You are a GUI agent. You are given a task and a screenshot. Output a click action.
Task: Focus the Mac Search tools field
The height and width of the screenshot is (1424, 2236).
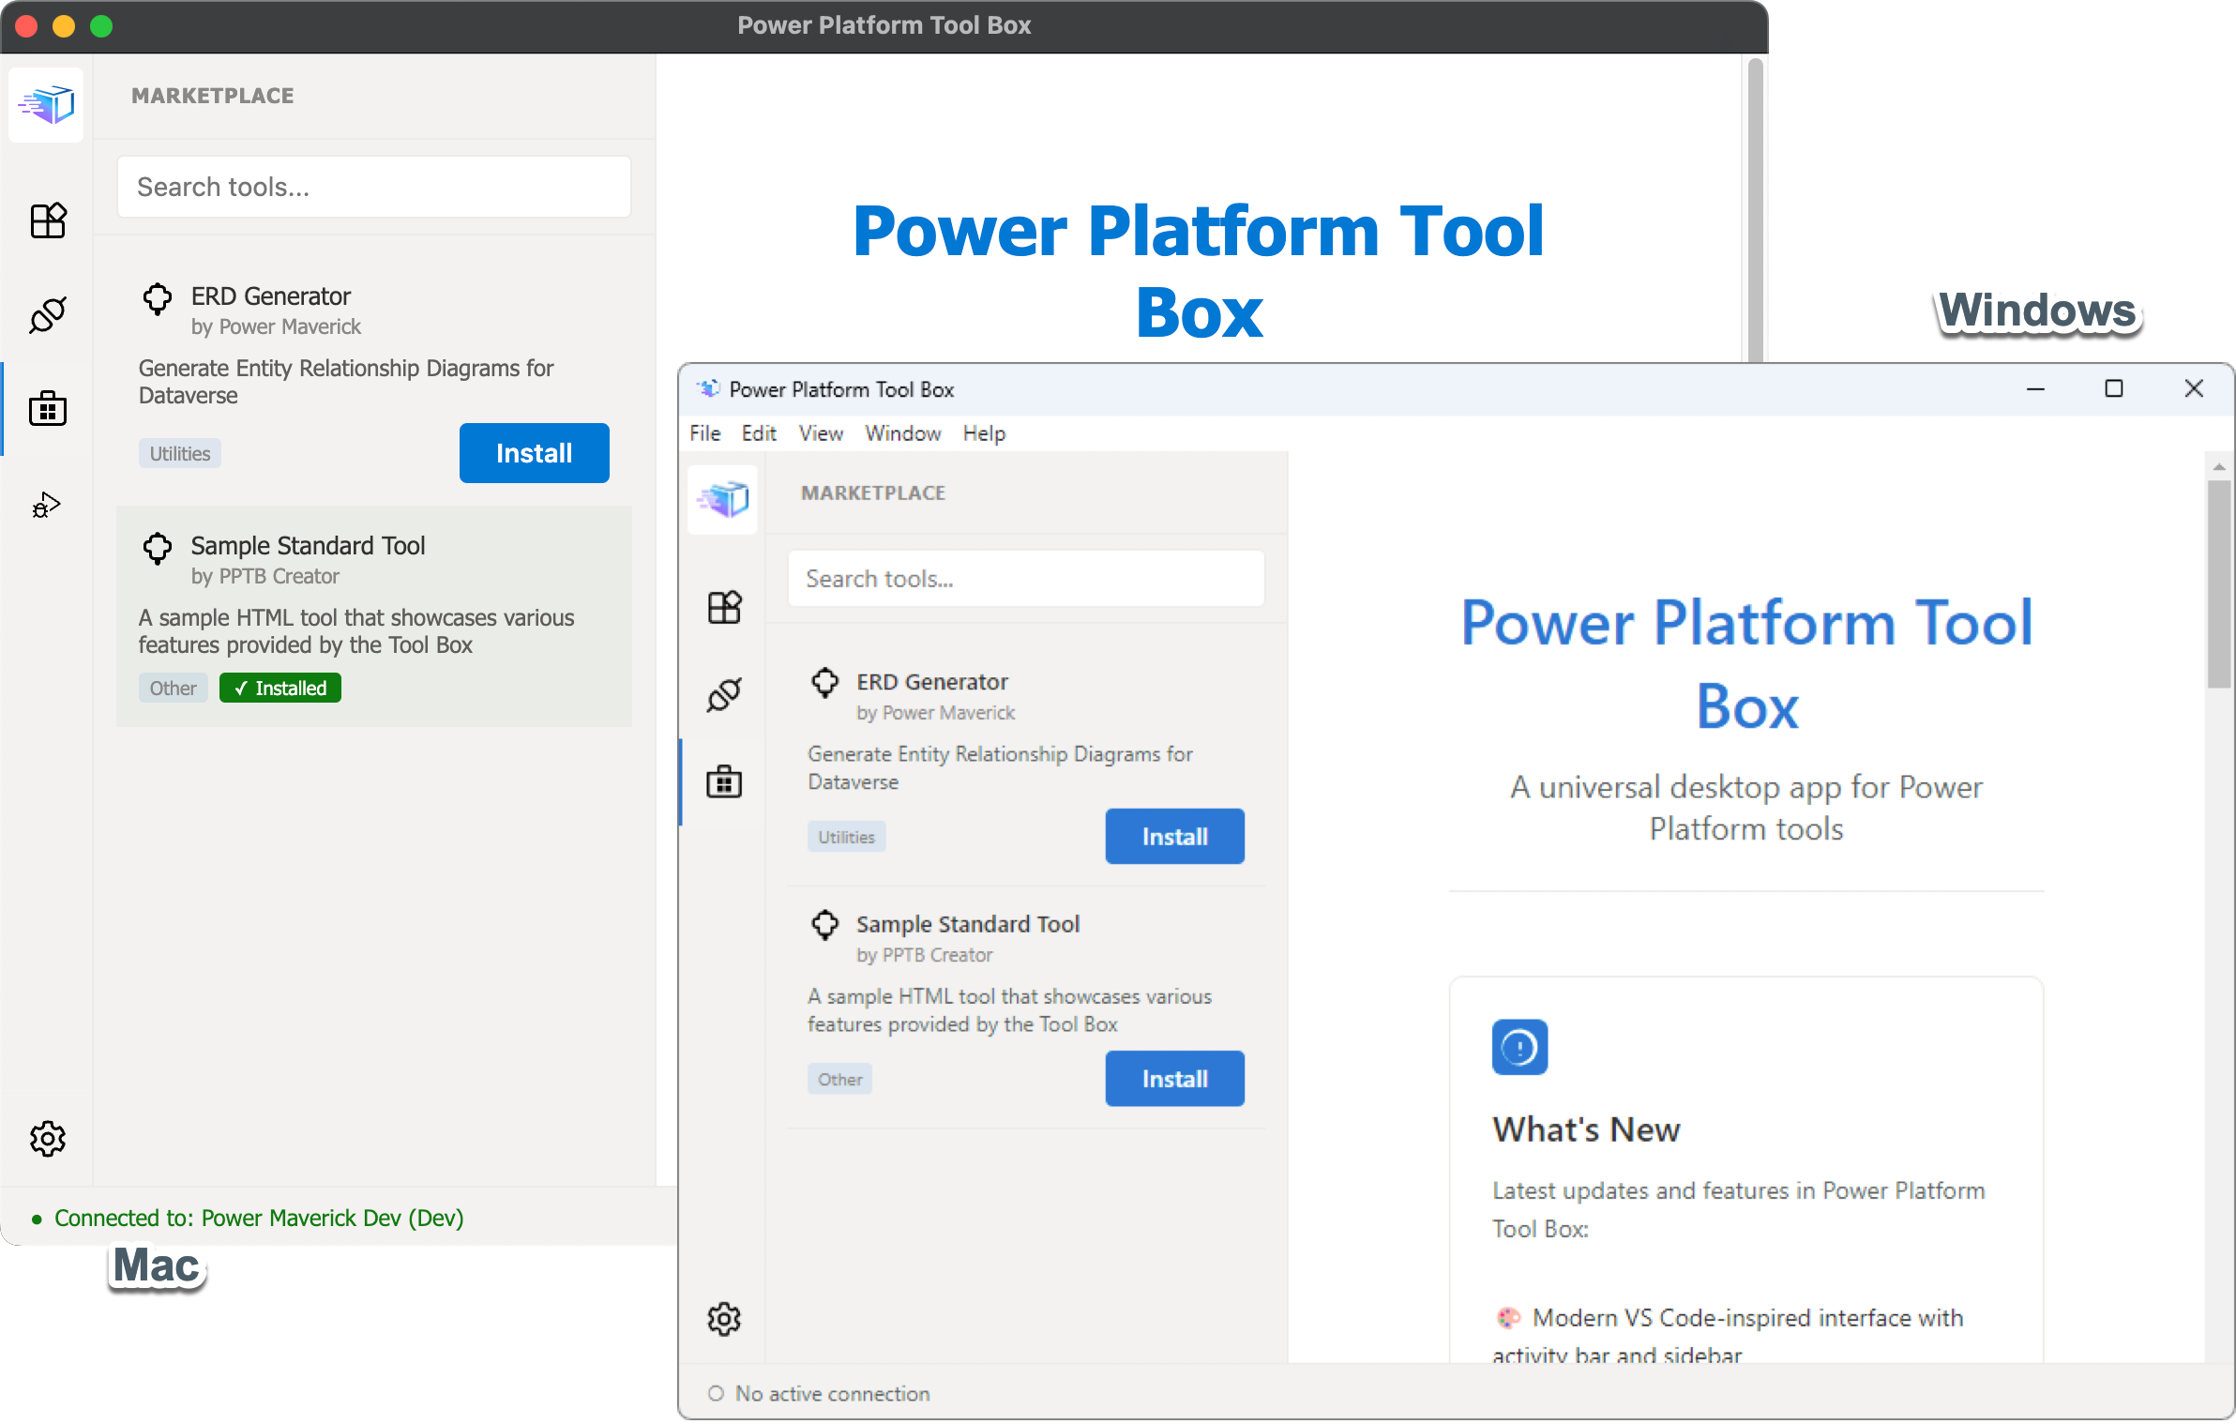(x=374, y=187)
